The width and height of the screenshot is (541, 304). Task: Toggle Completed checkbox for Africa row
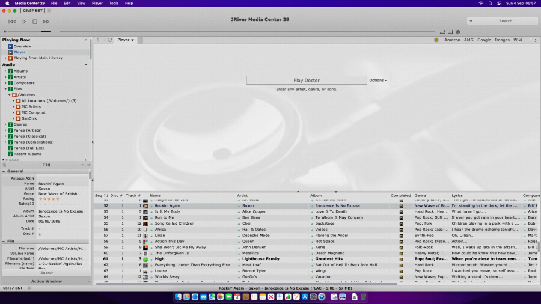coord(401,230)
